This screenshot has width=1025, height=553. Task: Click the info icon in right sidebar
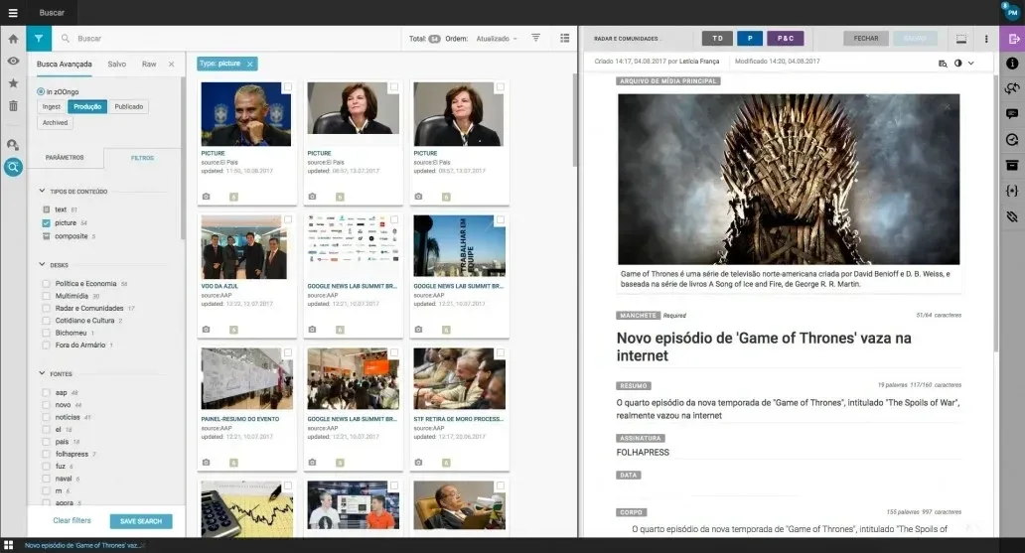[x=1012, y=64]
